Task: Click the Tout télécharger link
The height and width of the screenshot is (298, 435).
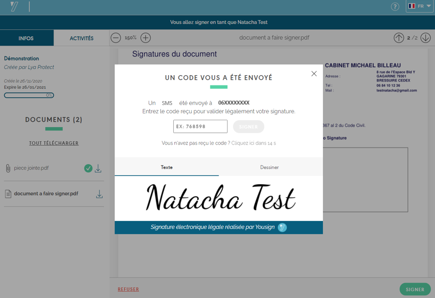Action: click(x=54, y=143)
